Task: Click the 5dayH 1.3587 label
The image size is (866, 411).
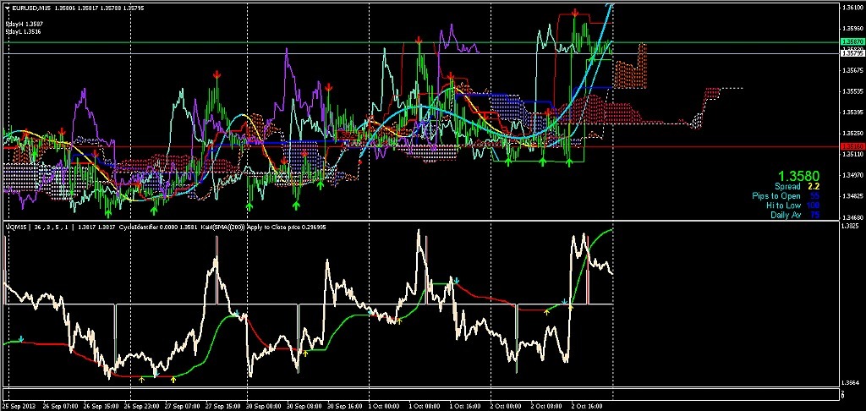Action: click(25, 25)
